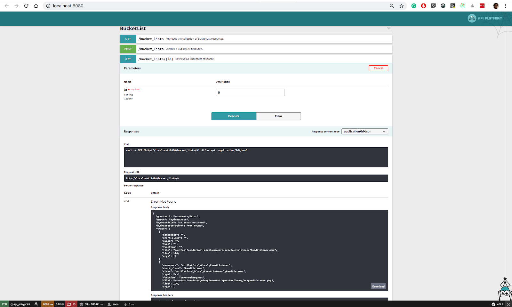
Task: Expand GET /bucket_lists collection operation
Action: [256, 39]
